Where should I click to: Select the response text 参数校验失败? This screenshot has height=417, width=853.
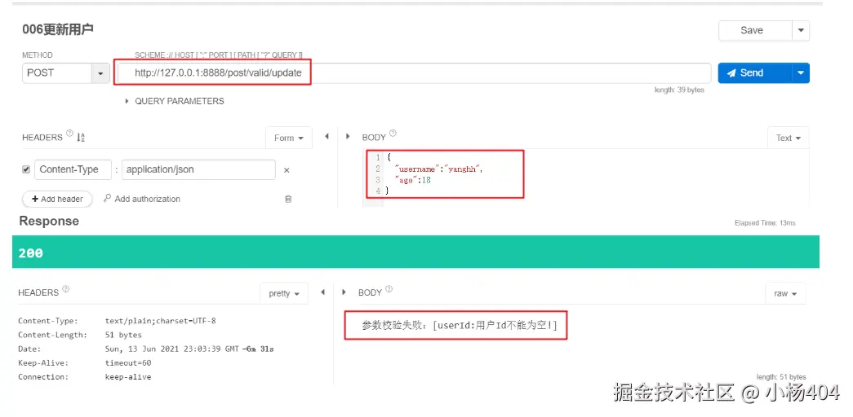coord(391,325)
